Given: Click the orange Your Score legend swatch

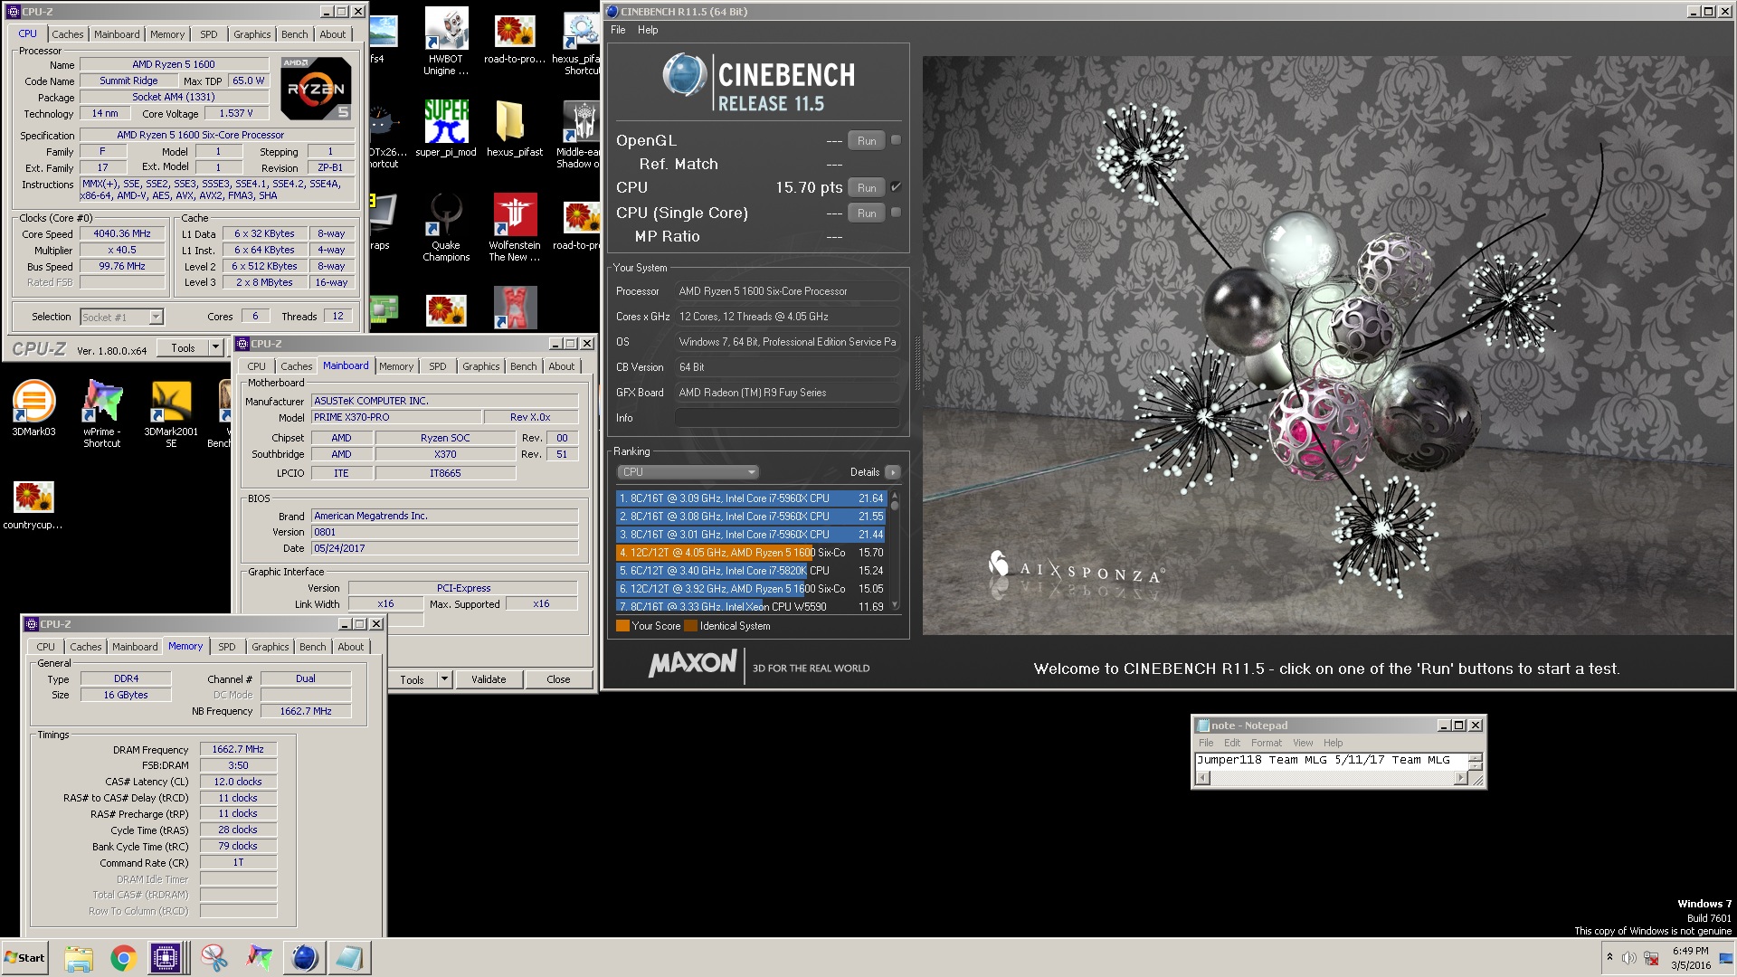Looking at the screenshot, I should (622, 626).
